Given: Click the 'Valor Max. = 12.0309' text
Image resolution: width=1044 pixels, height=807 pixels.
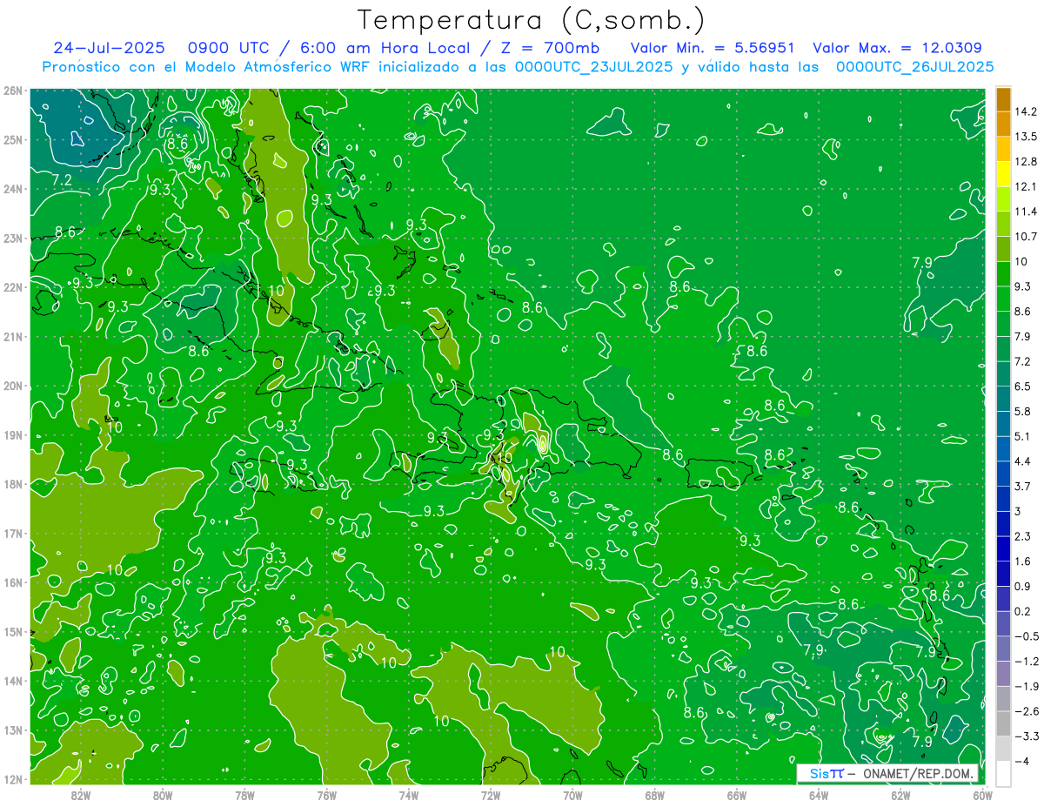Looking at the screenshot, I should pos(897,48).
